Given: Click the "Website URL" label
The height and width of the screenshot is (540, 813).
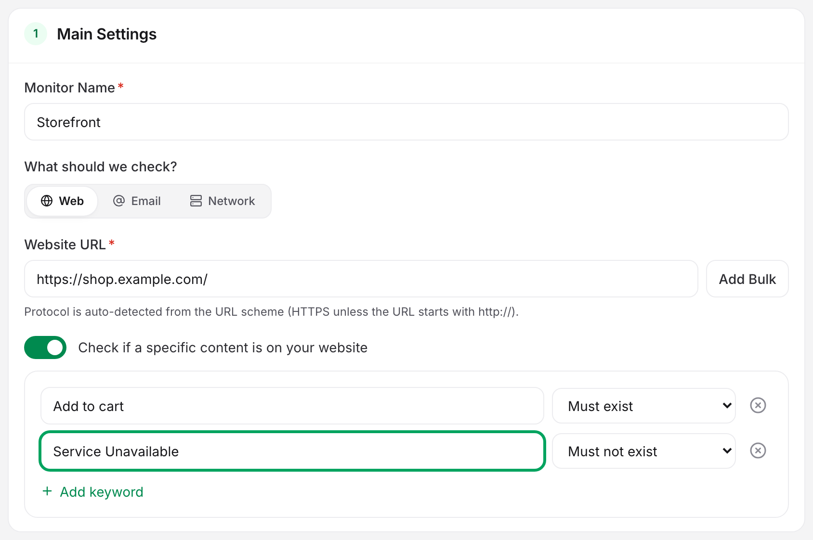Looking at the screenshot, I should click(x=65, y=244).
